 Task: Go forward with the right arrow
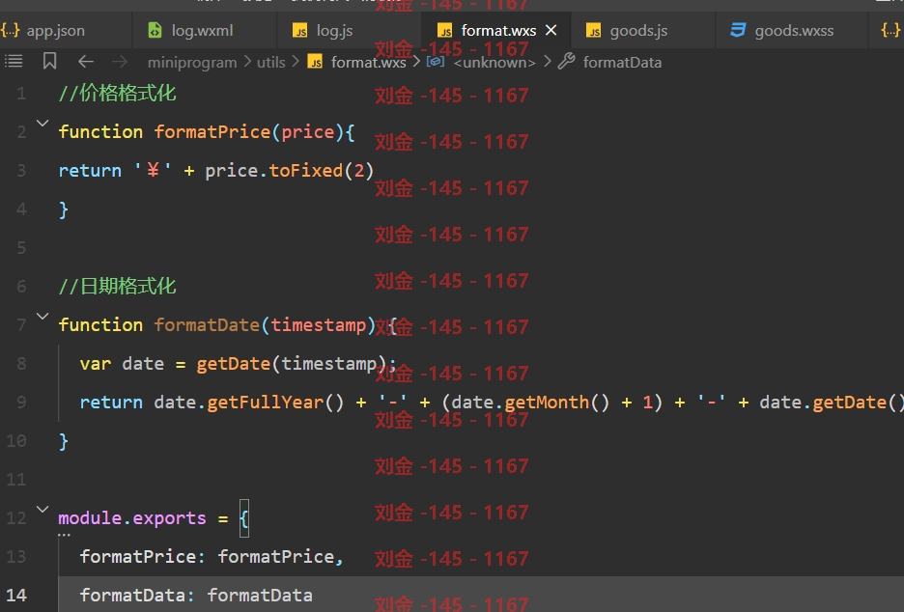tap(120, 61)
